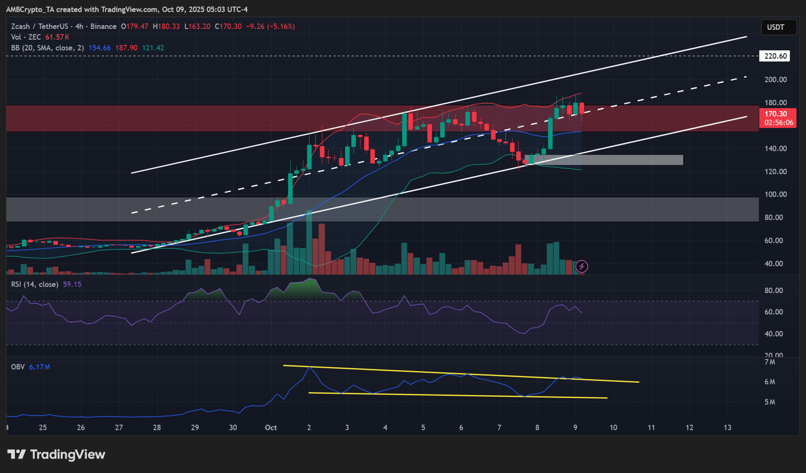Select the OBV indicator label
The width and height of the screenshot is (806, 473).
(18, 367)
